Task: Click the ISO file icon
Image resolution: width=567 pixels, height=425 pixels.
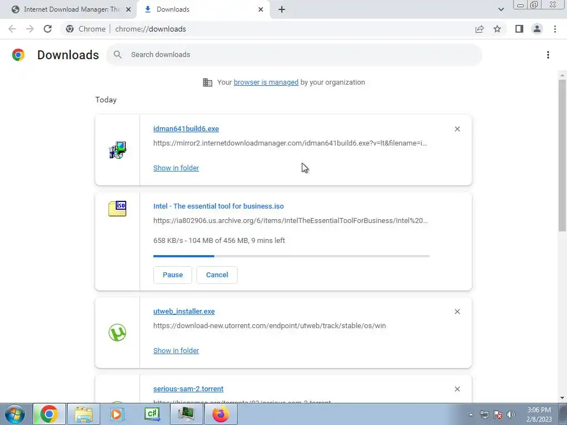Action: pyautogui.click(x=117, y=209)
